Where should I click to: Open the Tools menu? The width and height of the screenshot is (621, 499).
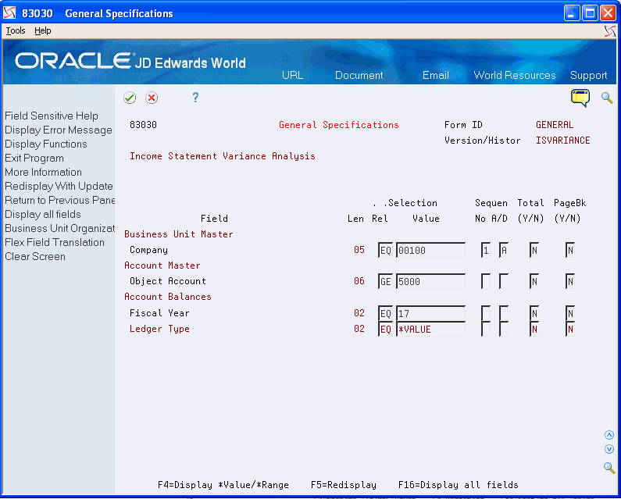[x=16, y=31]
